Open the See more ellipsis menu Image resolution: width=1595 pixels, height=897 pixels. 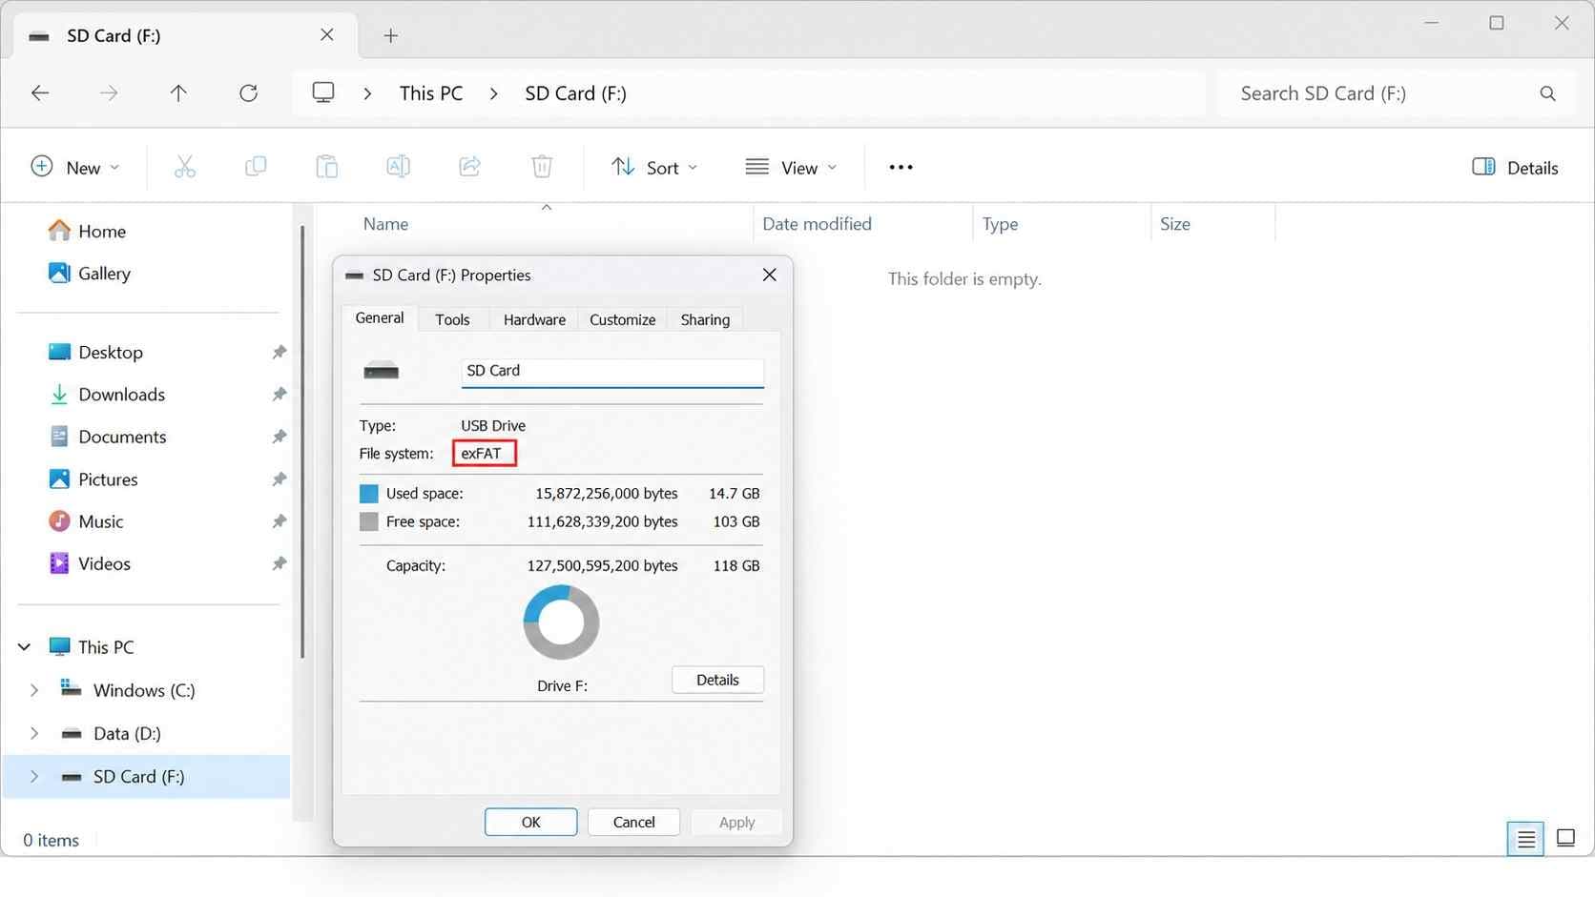[901, 167]
